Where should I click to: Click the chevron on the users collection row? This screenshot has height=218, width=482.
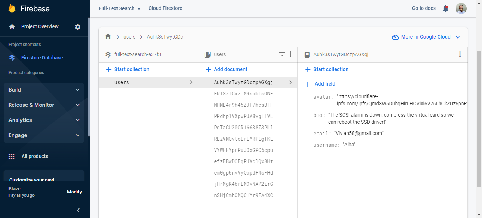click(191, 82)
